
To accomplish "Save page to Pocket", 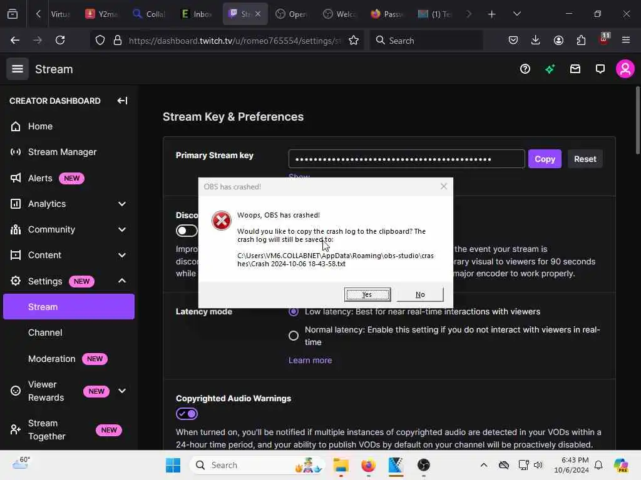I will tap(513, 40).
